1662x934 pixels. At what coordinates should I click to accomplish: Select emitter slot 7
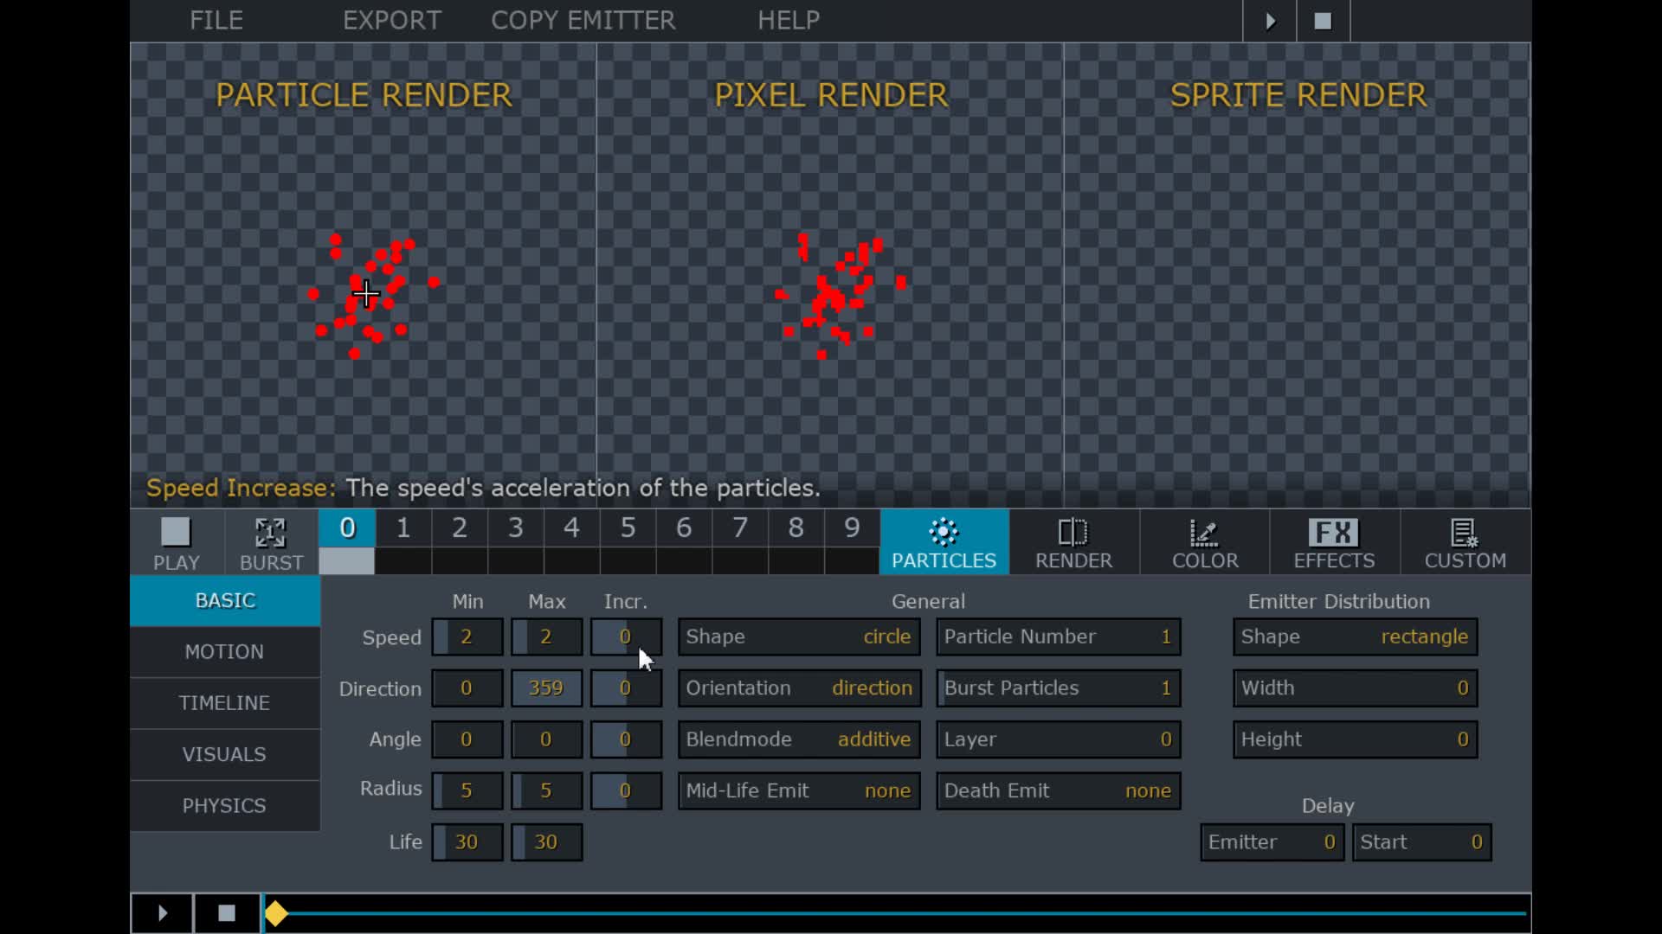740,528
